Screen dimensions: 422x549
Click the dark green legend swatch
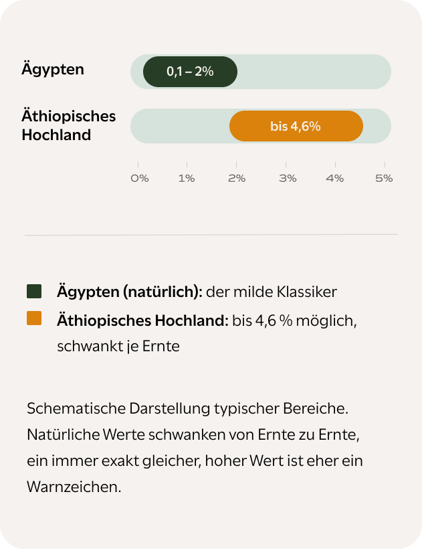(x=34, y=292)
